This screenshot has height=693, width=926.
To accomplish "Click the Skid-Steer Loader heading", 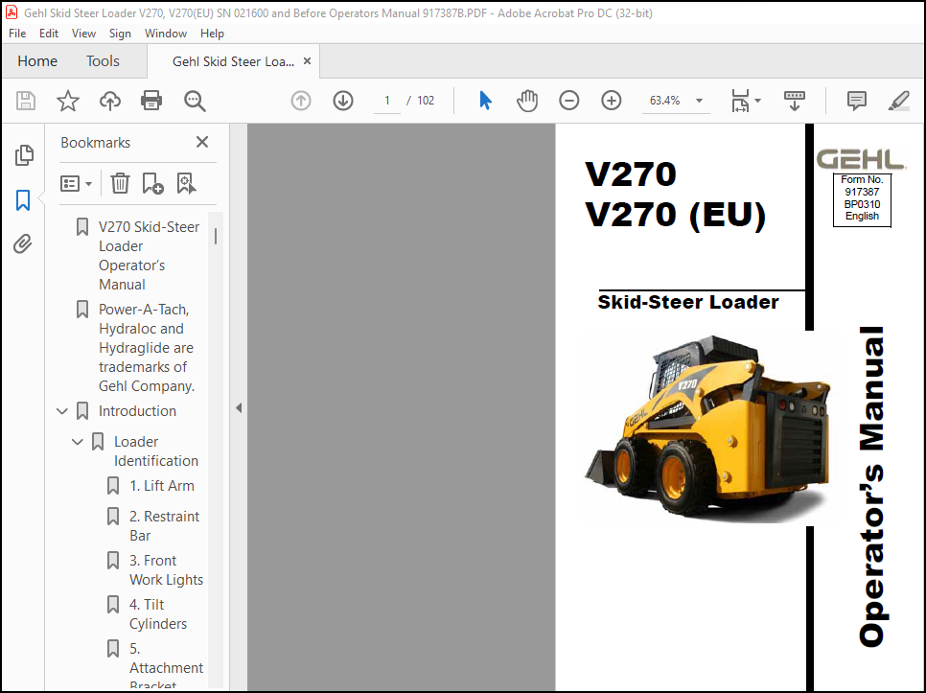I will [688, 302].
